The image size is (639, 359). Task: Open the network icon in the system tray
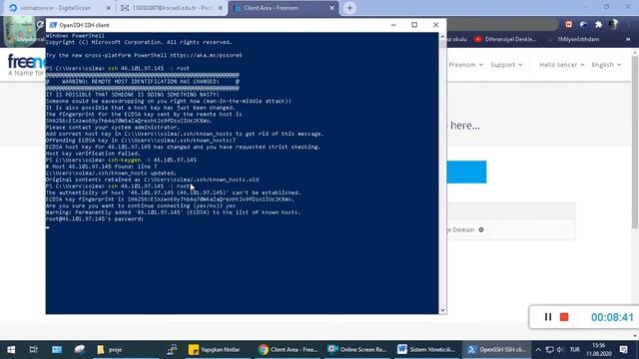tap(549, 350)
